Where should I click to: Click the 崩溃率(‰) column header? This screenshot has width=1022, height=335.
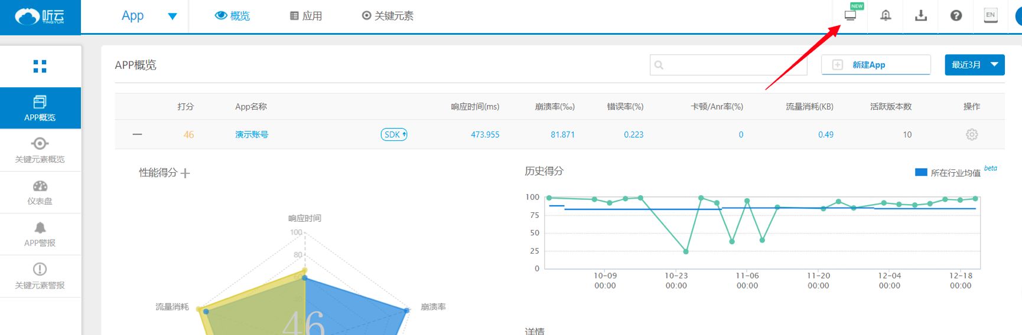click(x=555, y=107)
